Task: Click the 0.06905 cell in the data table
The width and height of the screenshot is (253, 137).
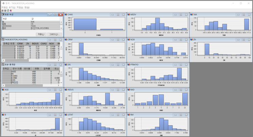Action: pyautogui.click(x=20, y=55)
